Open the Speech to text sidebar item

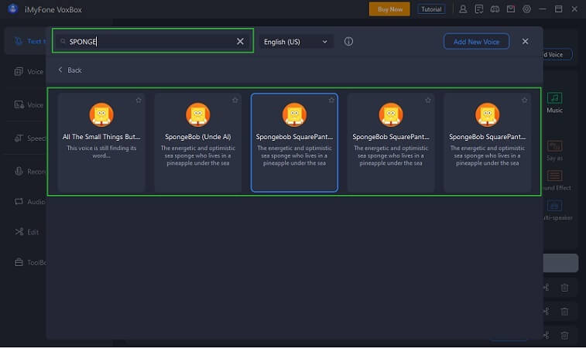[30, 138]
